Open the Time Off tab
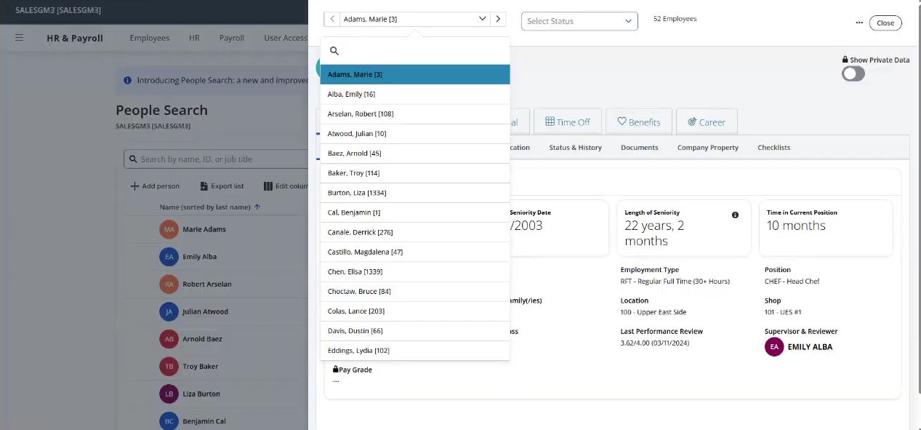Screen dimensions: 921x430 (x=568, y=122)
